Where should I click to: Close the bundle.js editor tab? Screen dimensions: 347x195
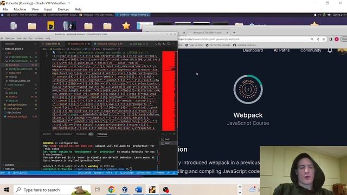(89, 44)
